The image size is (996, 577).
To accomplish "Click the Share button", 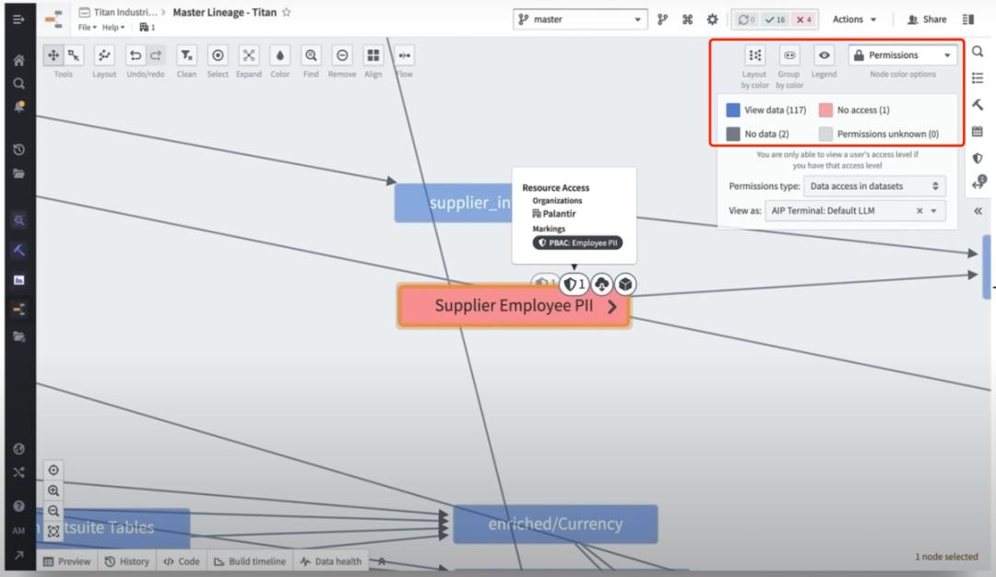I will 927,19.
